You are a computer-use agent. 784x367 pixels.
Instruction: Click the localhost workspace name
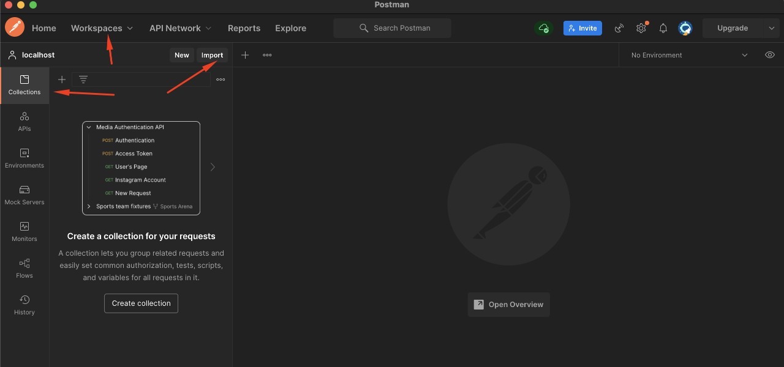tap(38, 55)
